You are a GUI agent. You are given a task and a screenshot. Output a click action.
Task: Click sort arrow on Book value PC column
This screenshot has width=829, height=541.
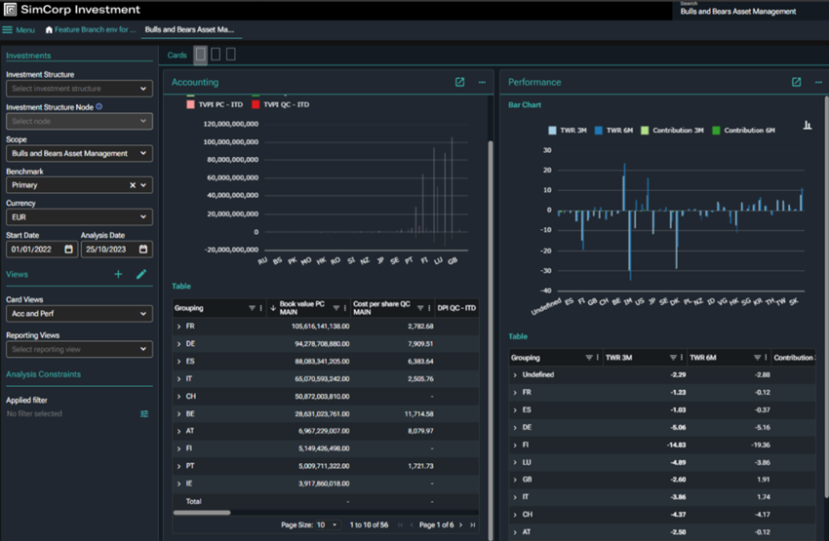[273, 308]
